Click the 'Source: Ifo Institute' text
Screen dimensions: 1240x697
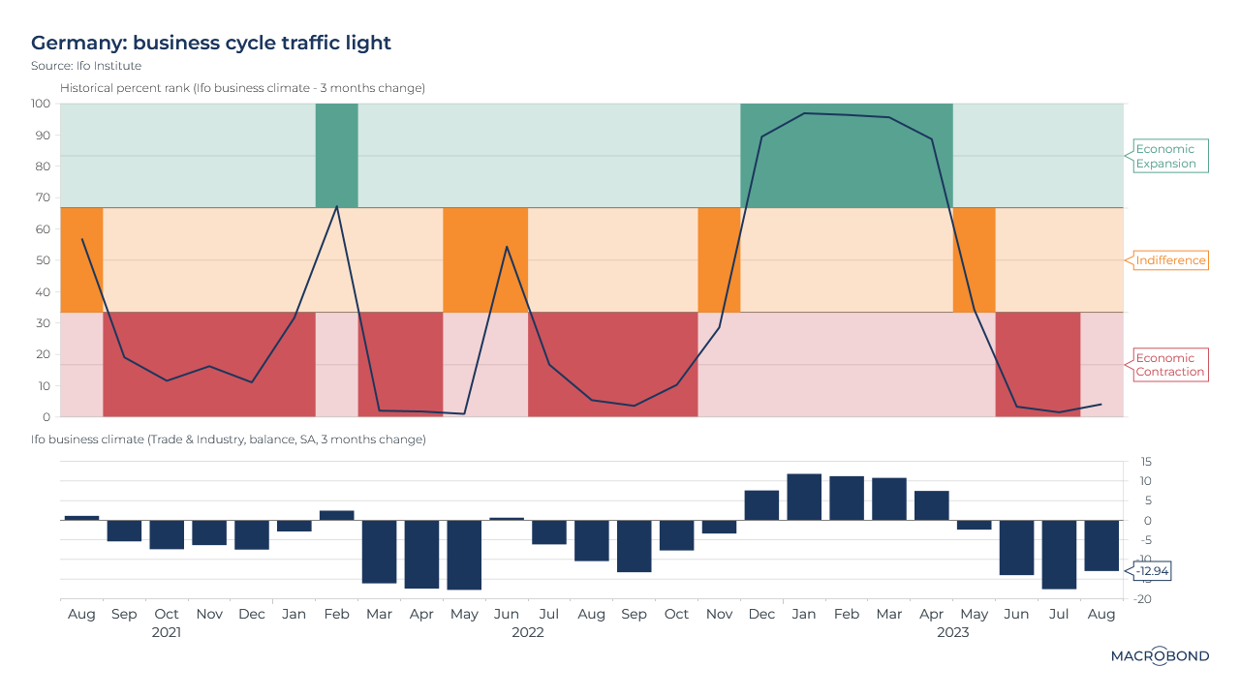[x=86, y=66]
